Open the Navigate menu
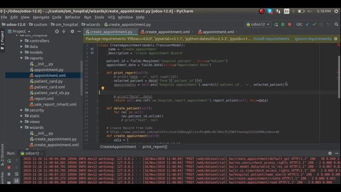This screenshot has width=341, height=192. [x=41, y=17]
